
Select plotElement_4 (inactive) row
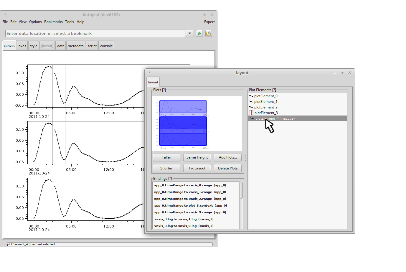click(x=298, y=118)
